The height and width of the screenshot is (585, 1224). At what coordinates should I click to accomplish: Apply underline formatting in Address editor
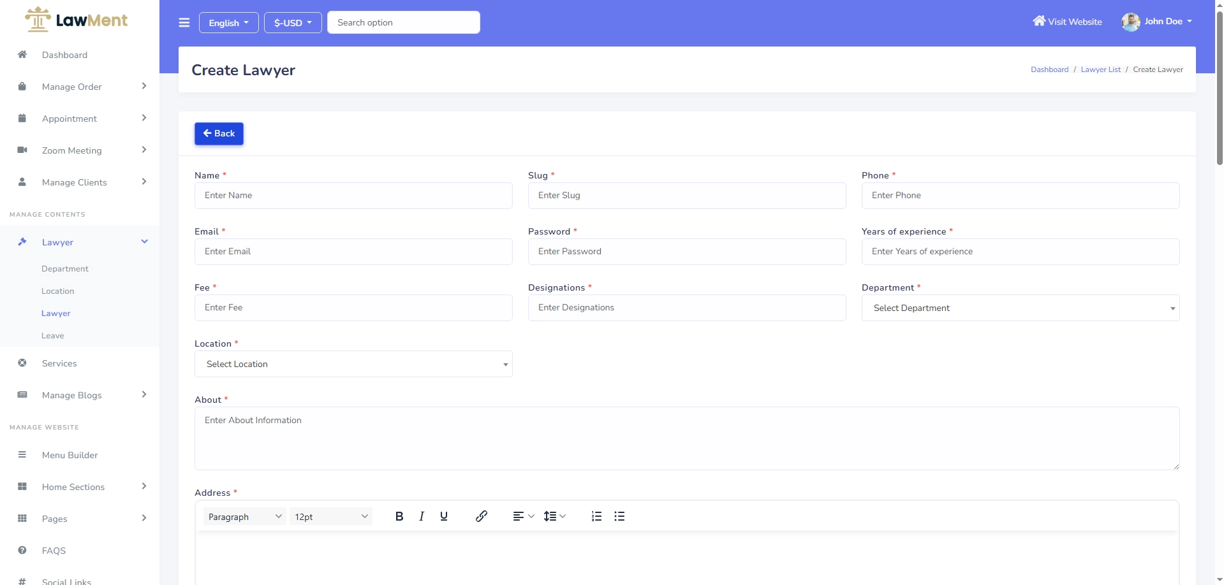point(444,516)
